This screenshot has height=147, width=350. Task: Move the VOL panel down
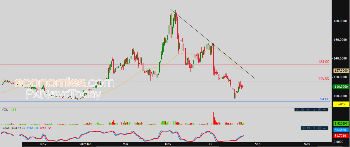pos(314,110)
